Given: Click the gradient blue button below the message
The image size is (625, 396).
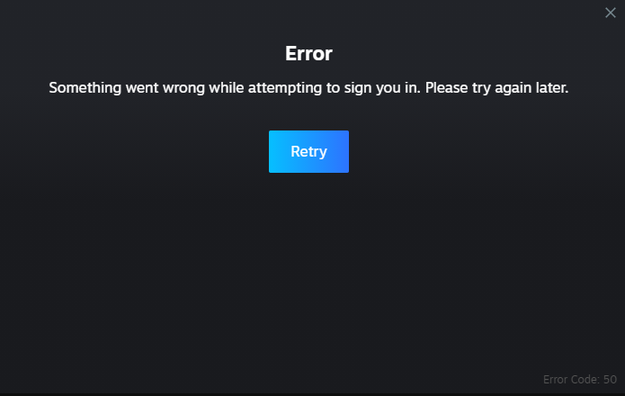Looking at the screenshot, I should (308, 151).
